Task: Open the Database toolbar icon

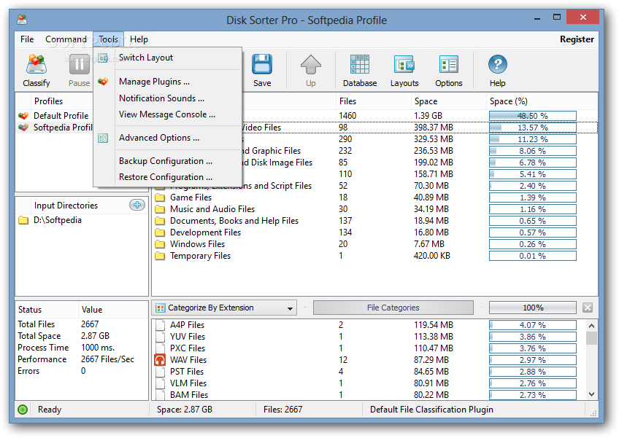Action: tap(360, 65)
